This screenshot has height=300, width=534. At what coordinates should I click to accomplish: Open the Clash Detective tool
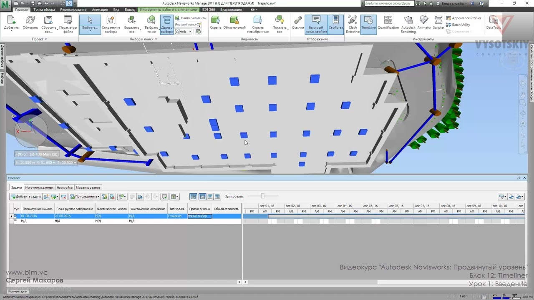353,25
